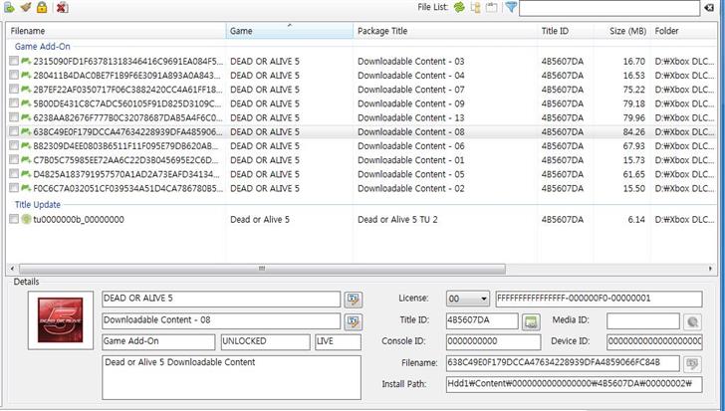Select the Dead or Alive 5 TU 2 cell
Screen dimensions: 725x411
397,219
